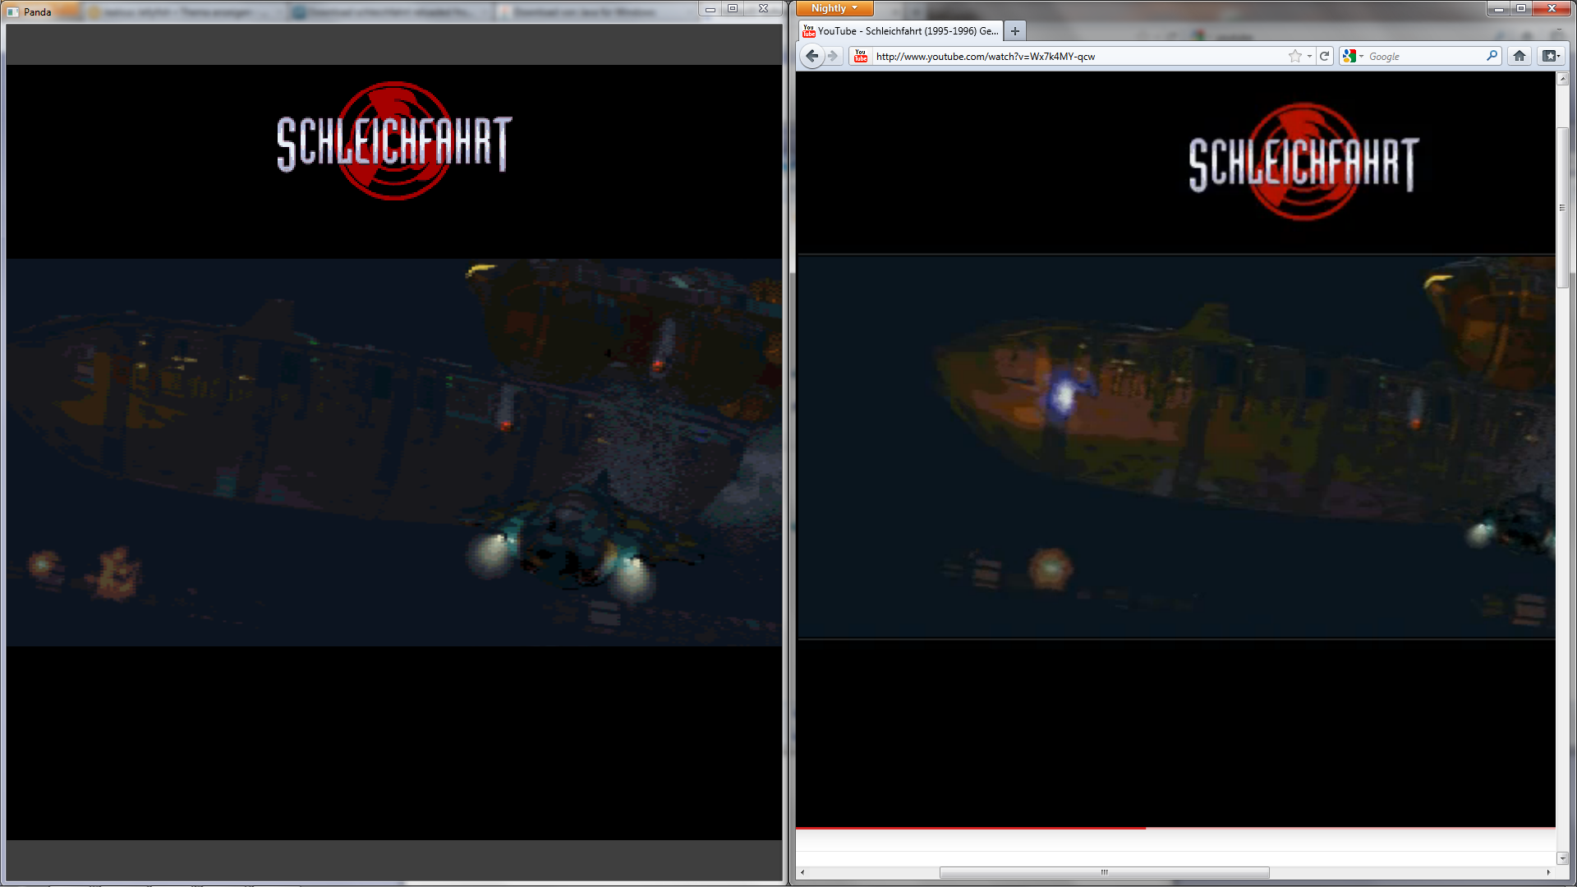Click the YouTube site identity icon in address bar
The width and height of the screenshot is (1577, 887).
pyautogui.click(x=860, y=56)
